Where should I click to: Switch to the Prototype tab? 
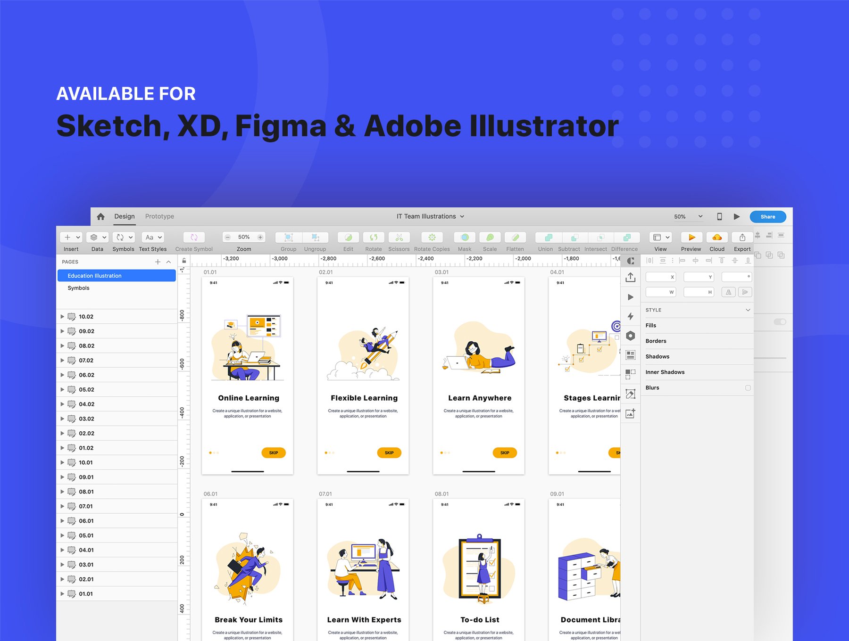pyautogui.click(x=159, y=216)
